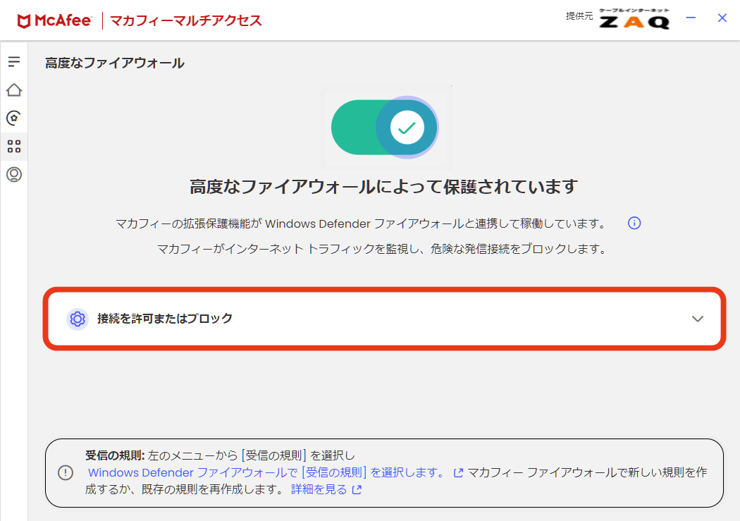This screenshot has width=740, height=521.
Task: Click the マカフィーマルチアクセス product name
Action: tap(185, 20)
